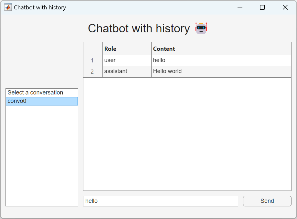Viewport: 297px width, 219px height.
Task: Maximize the Chatbot with history window
Action: [x=262, y=7]
